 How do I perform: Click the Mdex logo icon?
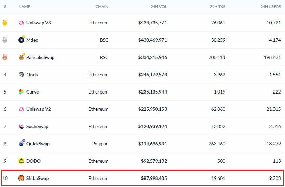tap(21, 40)
